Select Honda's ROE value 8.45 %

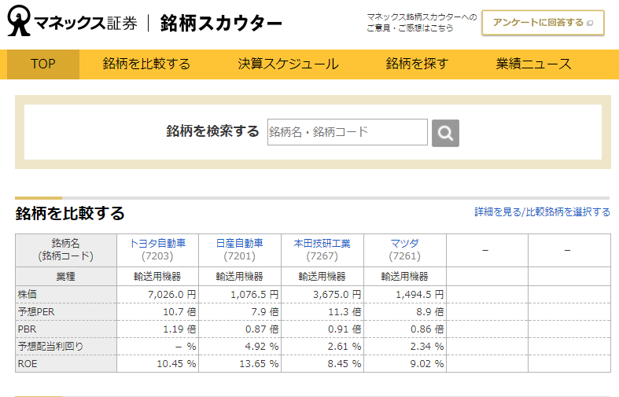tap(345, 364)
